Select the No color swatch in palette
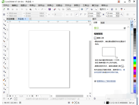Image resolution: width=139 pixels, height=105 pixels. click(135, 27)
